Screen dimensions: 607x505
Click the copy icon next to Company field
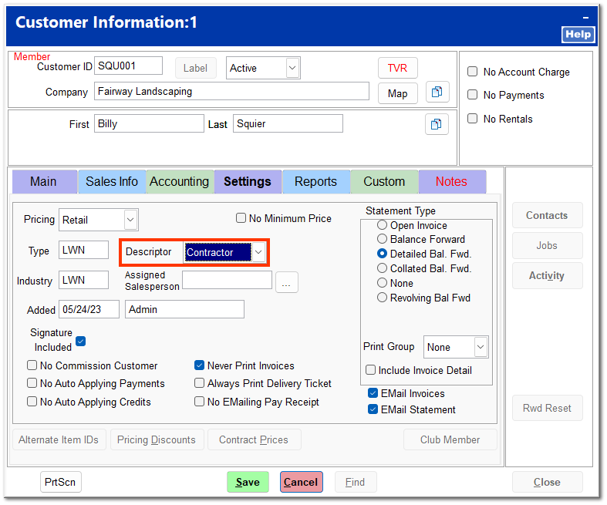pos(437,93)
